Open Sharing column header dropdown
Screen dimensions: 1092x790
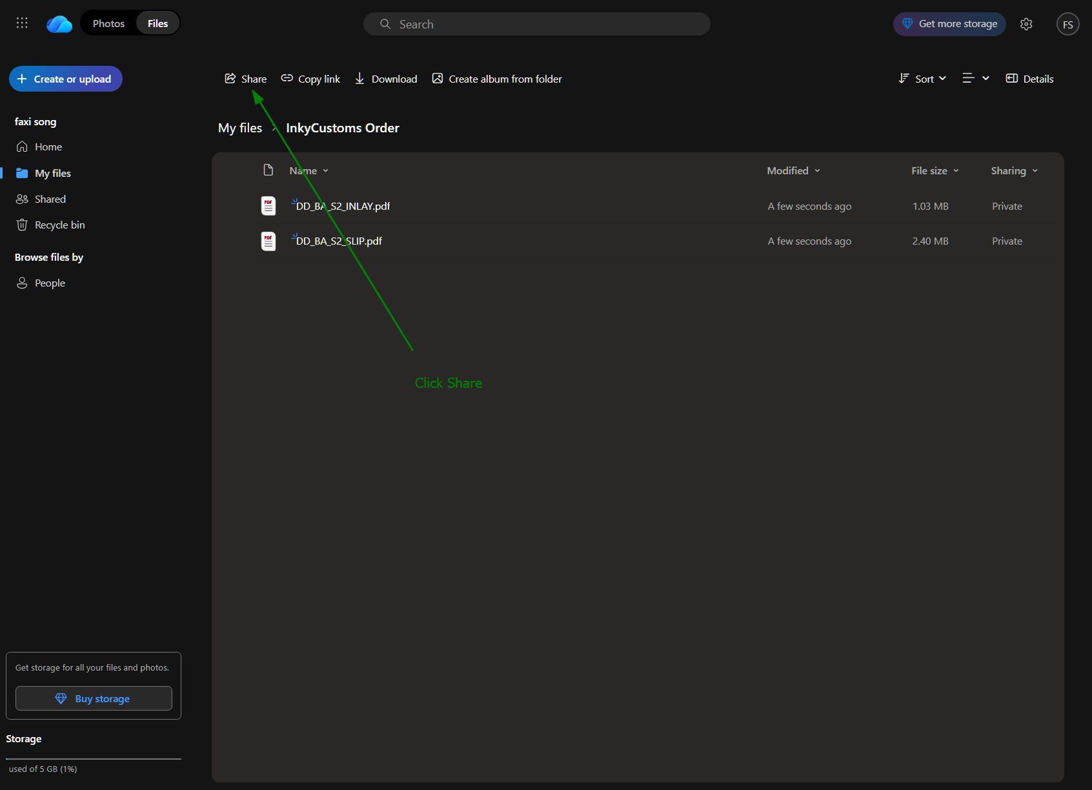coord(1015,170)
